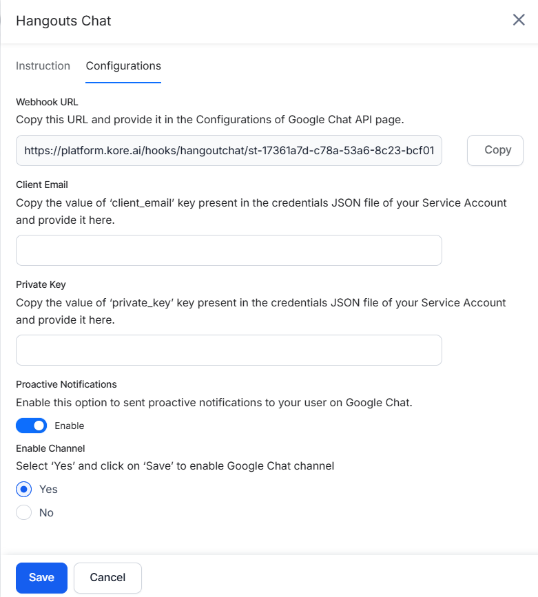Focus the Client Email input field
The width and height of the screenshot is (538, 597).
(x=229, y=250)
